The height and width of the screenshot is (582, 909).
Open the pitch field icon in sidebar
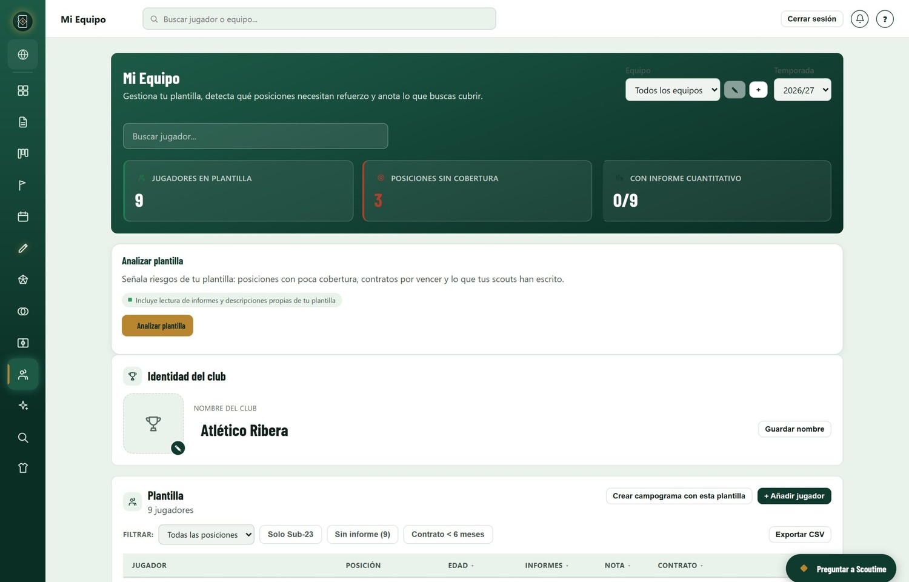23,343
